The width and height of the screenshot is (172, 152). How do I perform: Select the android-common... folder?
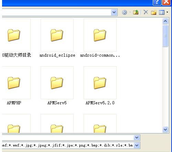pos(100,38)
